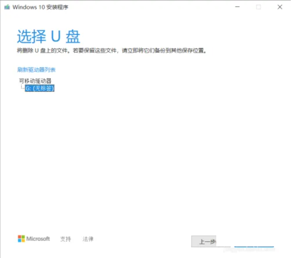The image size is (302, 258).
Task: Click the 选择 U 盘 heading
Action: click(x=49, y=36)
